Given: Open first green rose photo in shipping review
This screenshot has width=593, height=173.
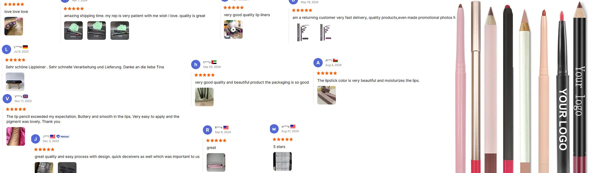Looking at the screenshot, I should 73,31.
